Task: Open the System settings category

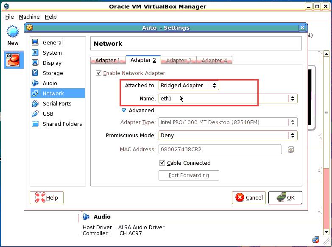Action: tap(58, 53)
